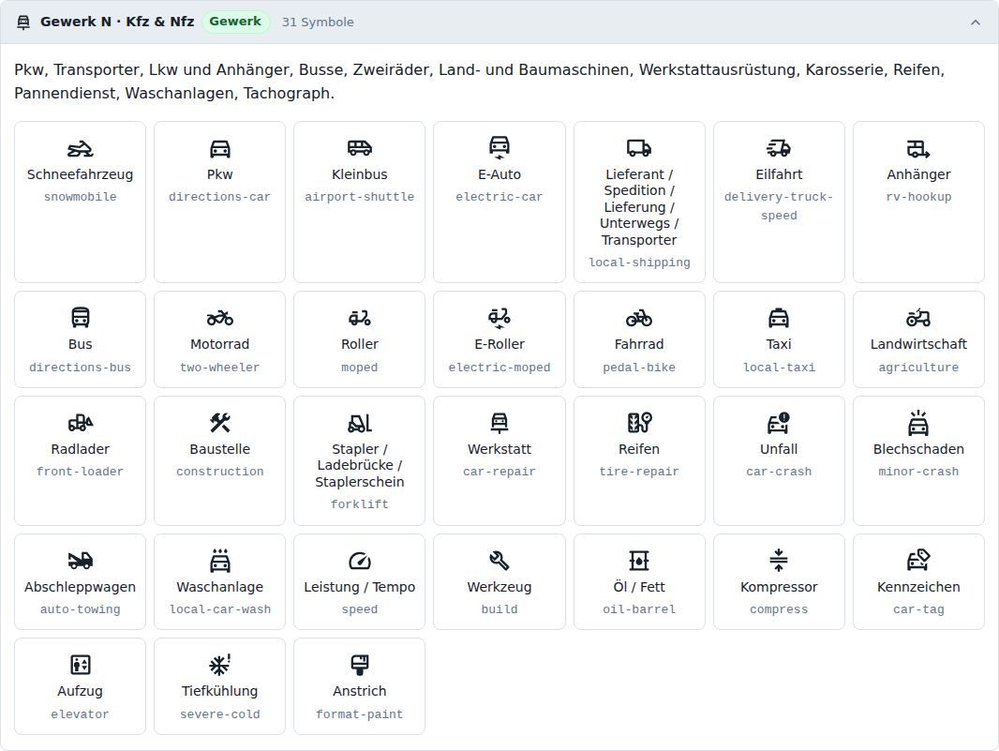Screen dimensions: 999x751
Task: Pick the Kennzeichen car-tag icon
Action: 918,560
